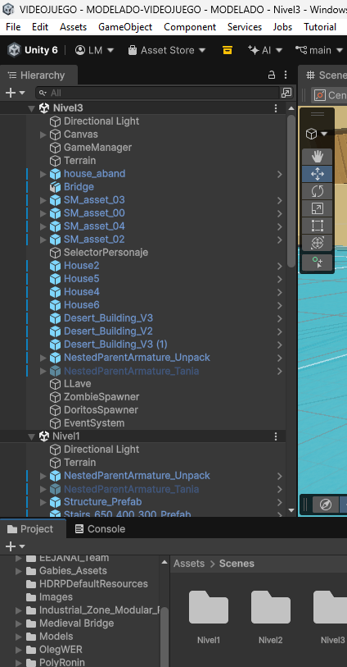Open the Edit menu

click(40, 27)
